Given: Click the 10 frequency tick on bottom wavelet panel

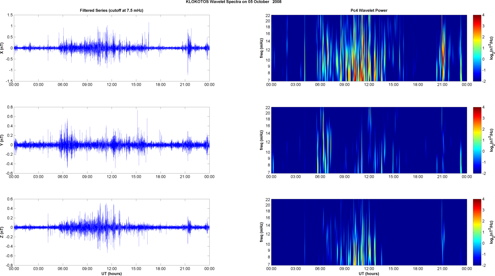Looking at the screenshot, I should coord(268,244).
